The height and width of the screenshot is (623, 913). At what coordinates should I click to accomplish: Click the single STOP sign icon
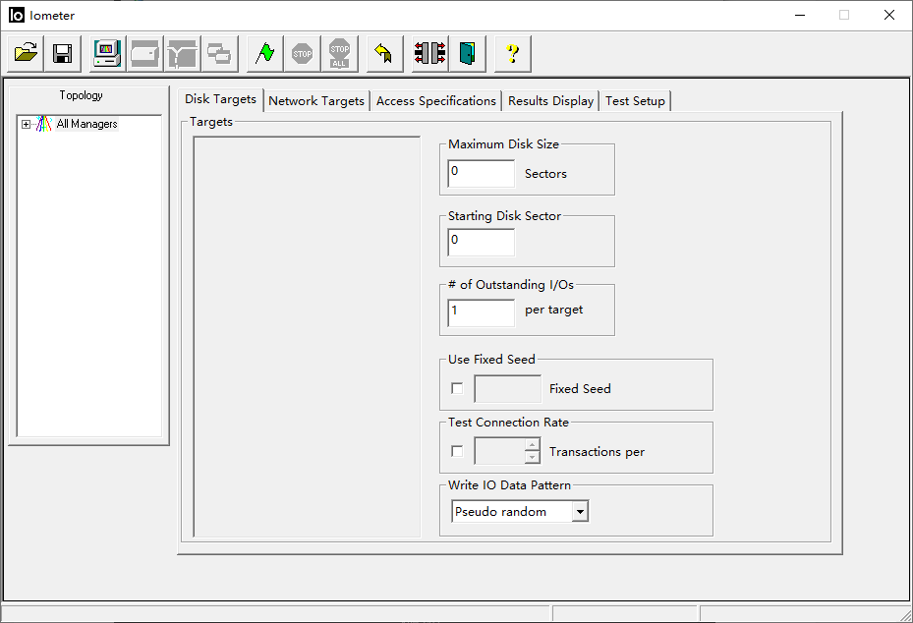(x=302, y=54)
